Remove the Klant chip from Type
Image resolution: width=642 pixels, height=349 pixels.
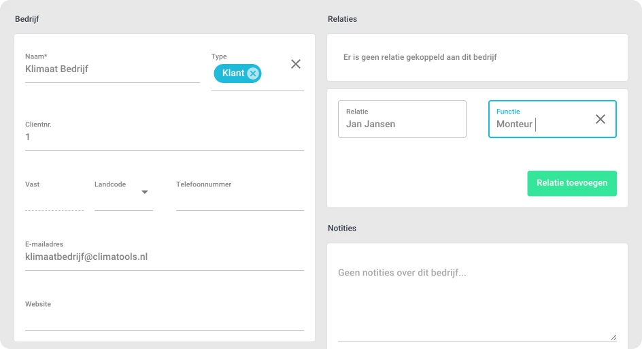253,73
